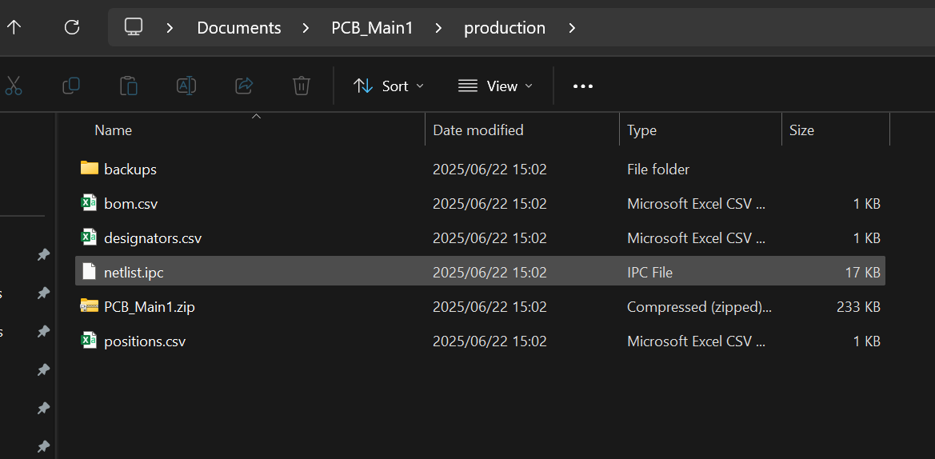Open the See more ellipsis menu
The height and width of the screenshot is (459, 935).
pos(583,86)
